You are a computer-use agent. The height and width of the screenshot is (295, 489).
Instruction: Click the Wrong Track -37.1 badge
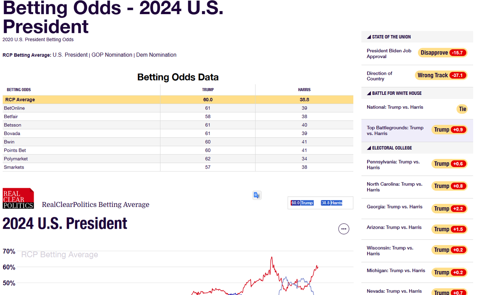pos(441,75)
